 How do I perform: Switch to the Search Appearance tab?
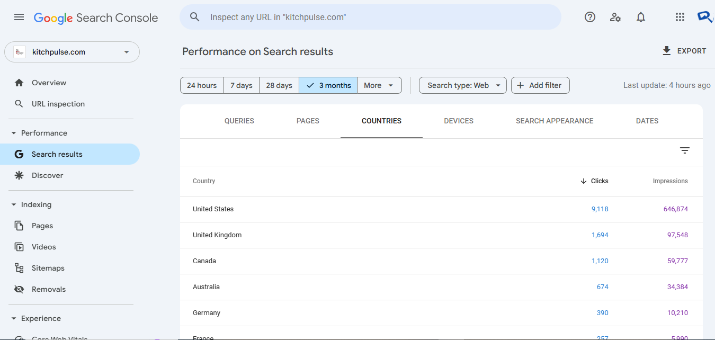coord(555,121)
